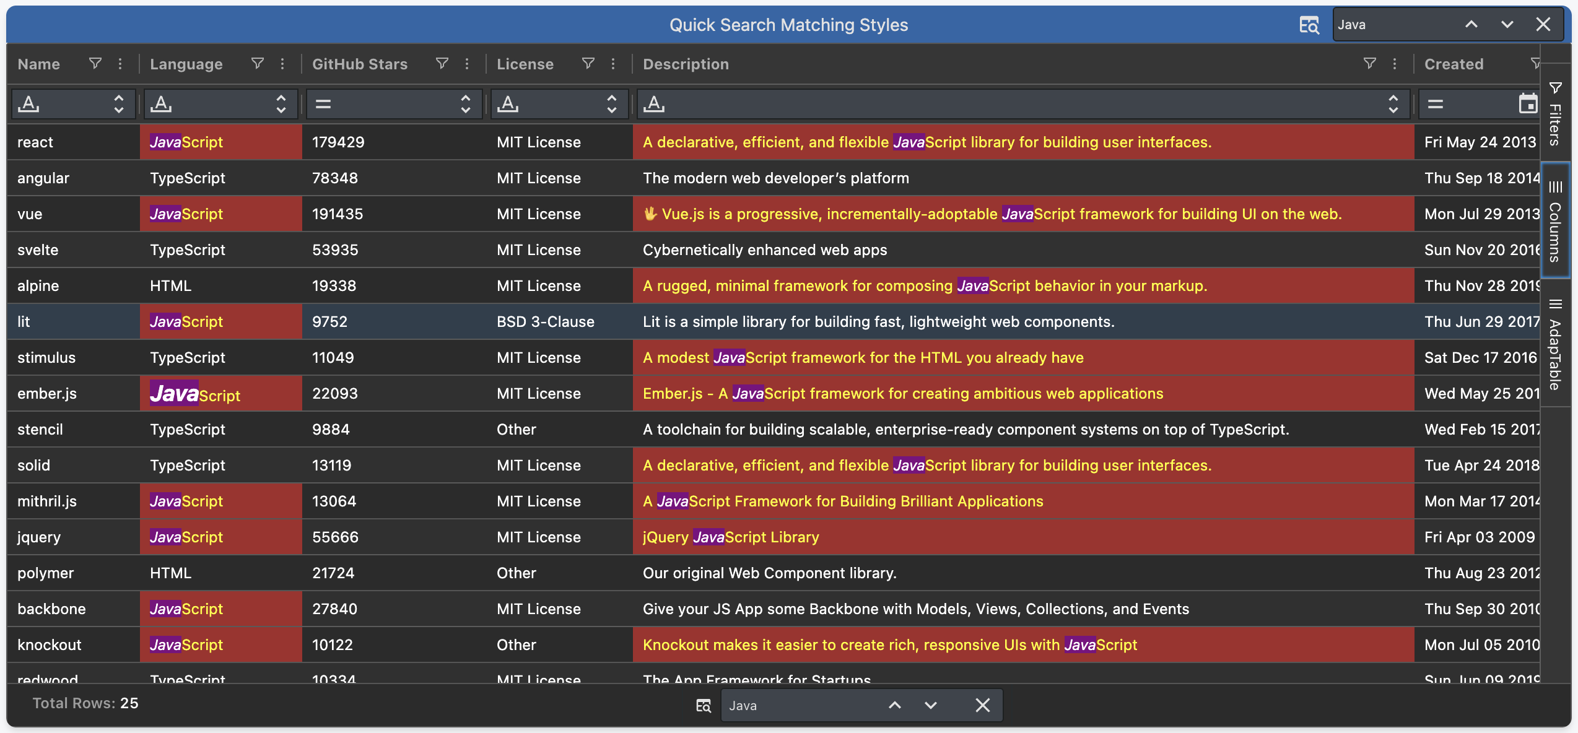Click the footer quick search icon
The width and height of the screenshot is (1578, 733).
point(704,705)
